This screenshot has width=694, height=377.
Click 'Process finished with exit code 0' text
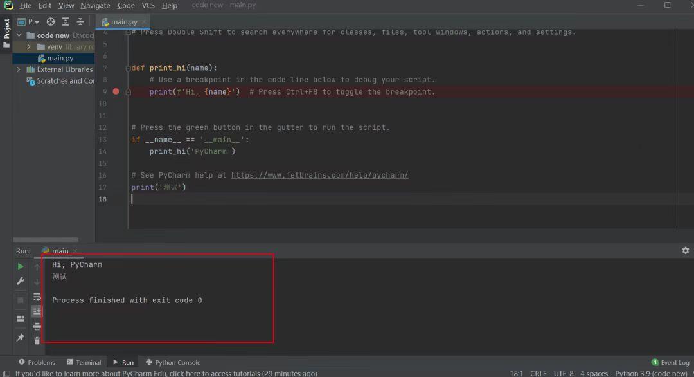coord(127,300)
